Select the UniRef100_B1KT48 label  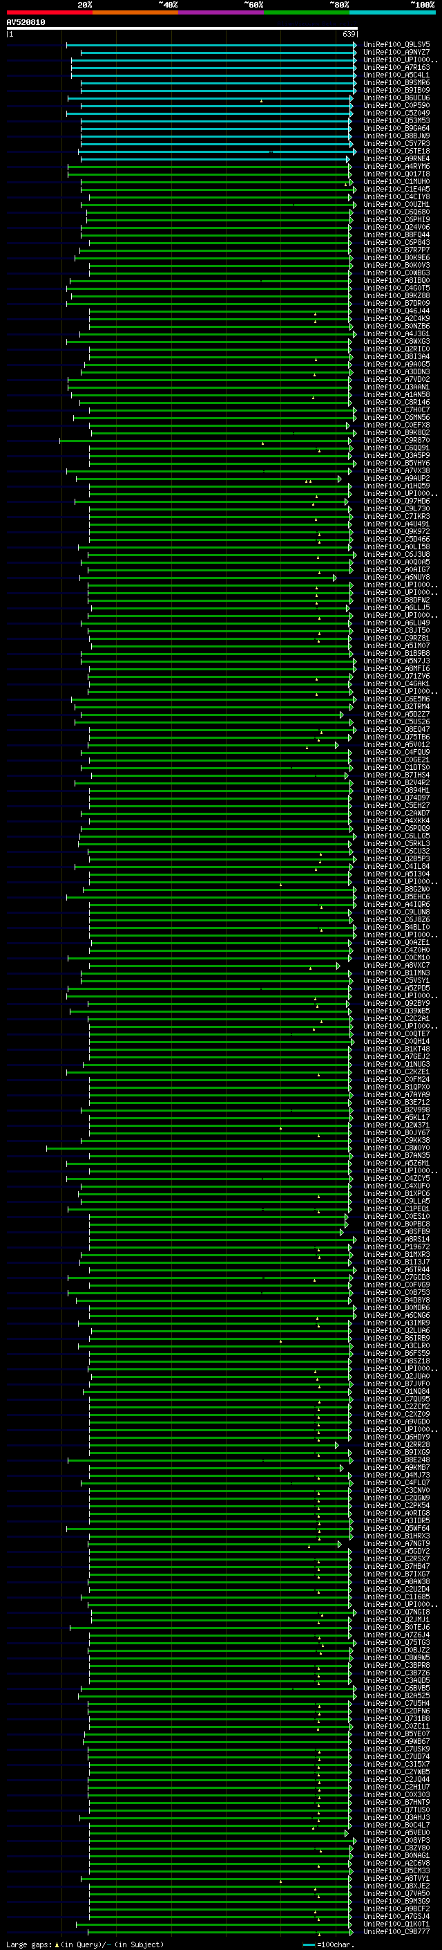pyautogui.click(x=396, y=1049)
